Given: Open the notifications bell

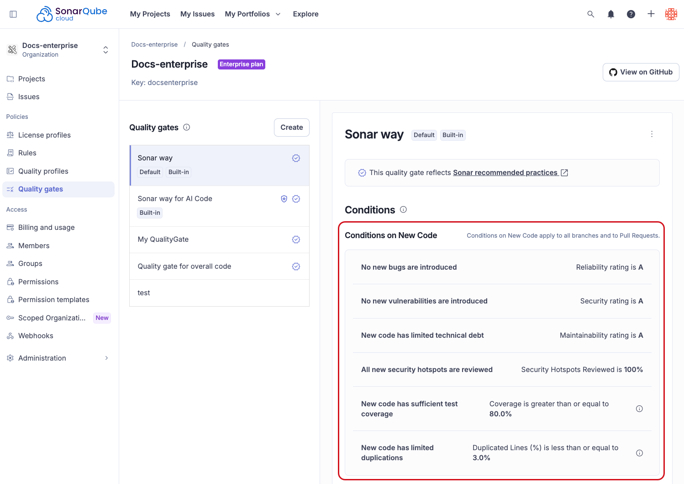Looking at the screenshot, I should pyautogui.click(x=611, y=14).
